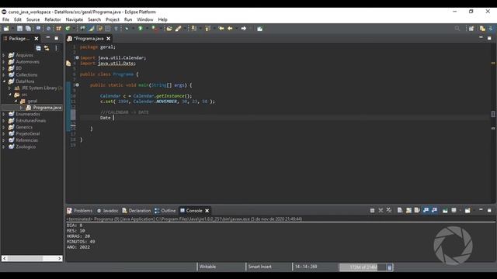This screenshot has height=279, width=497.
Task: Collapse All in Package Explorer toolbar
Action: (x=38, y=48)
